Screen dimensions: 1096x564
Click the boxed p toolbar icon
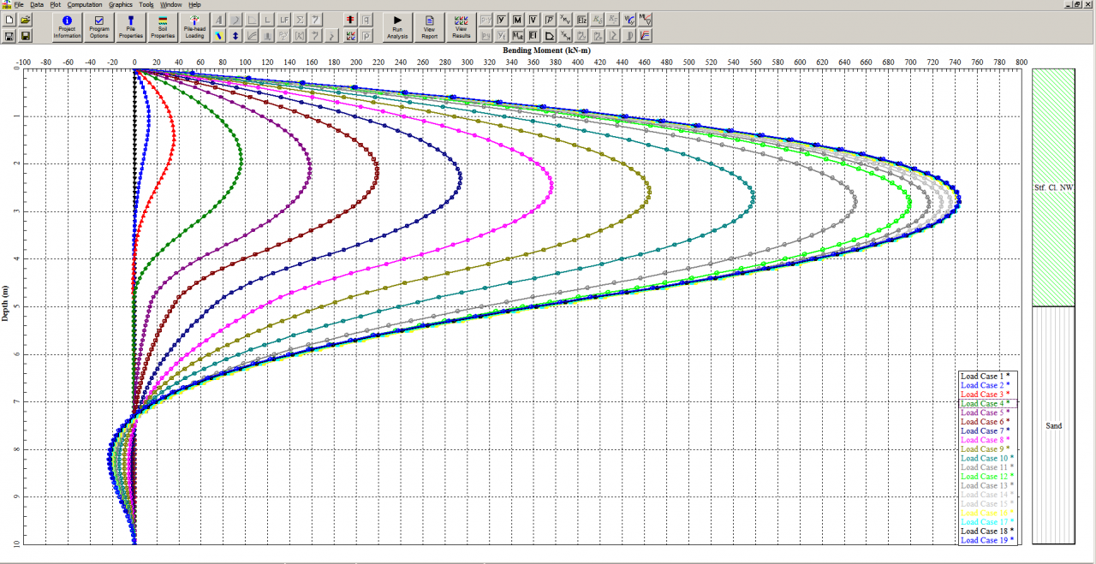coord(366,35)
